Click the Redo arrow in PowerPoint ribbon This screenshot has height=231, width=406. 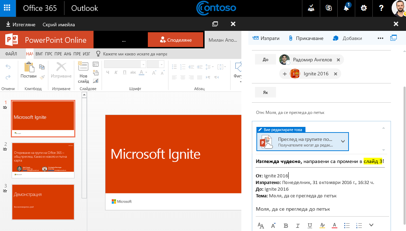tap(8, 77)
